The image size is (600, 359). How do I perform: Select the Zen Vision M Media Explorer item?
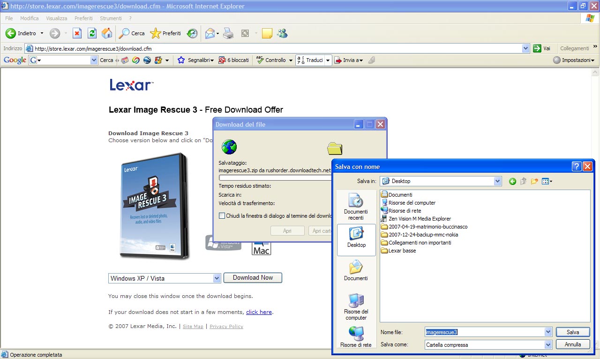point(416,219)
